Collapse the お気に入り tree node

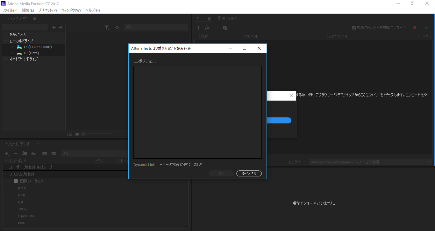coord(6,35)
